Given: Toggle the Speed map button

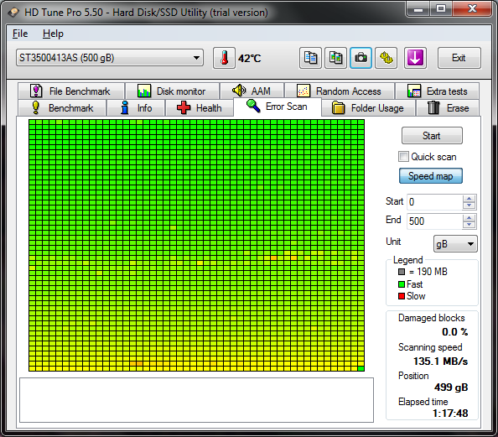Looking at the screenshot, I should tap(431, 176).
